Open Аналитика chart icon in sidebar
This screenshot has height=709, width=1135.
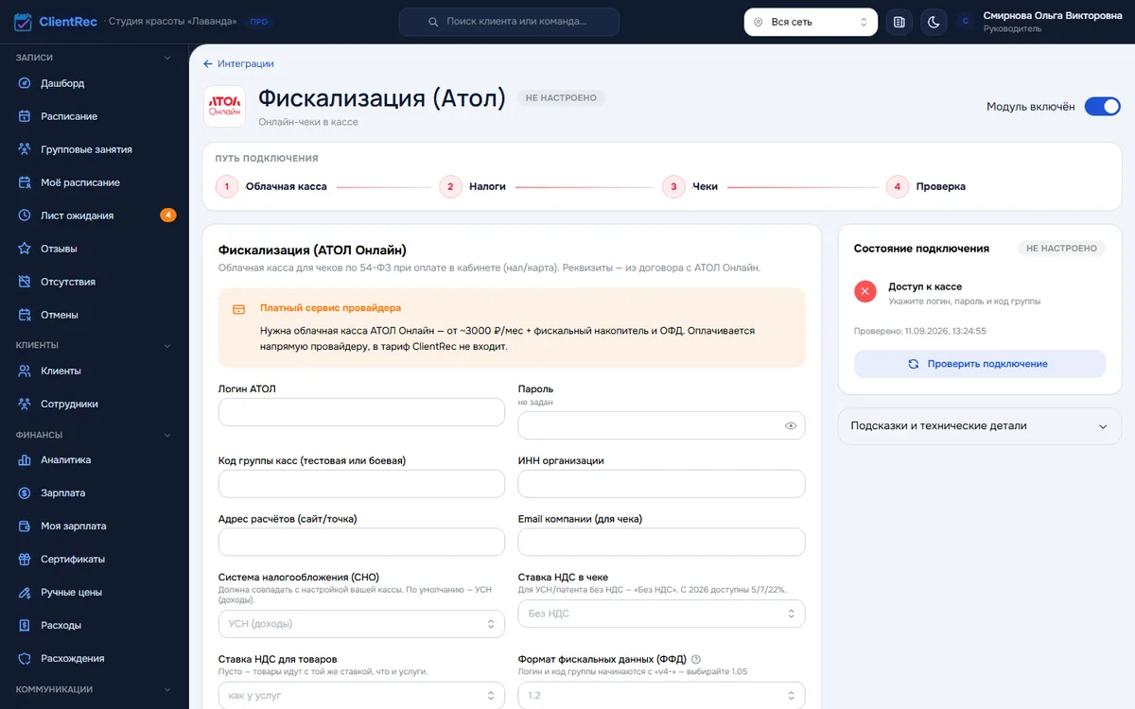26,460
